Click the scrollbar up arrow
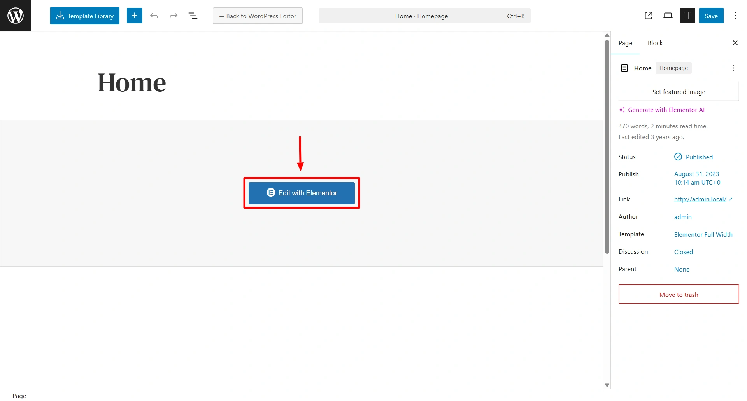747x401 pixels. [x=607, y=35]
